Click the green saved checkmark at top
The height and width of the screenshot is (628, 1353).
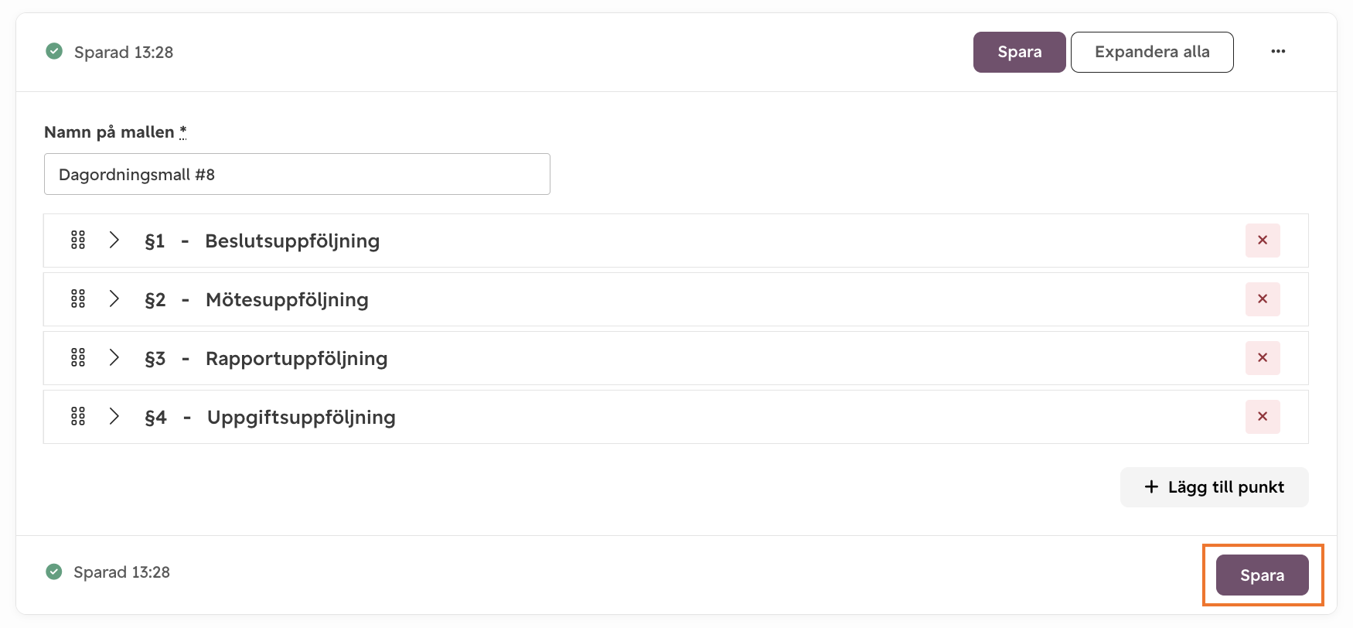pos(54,51)
